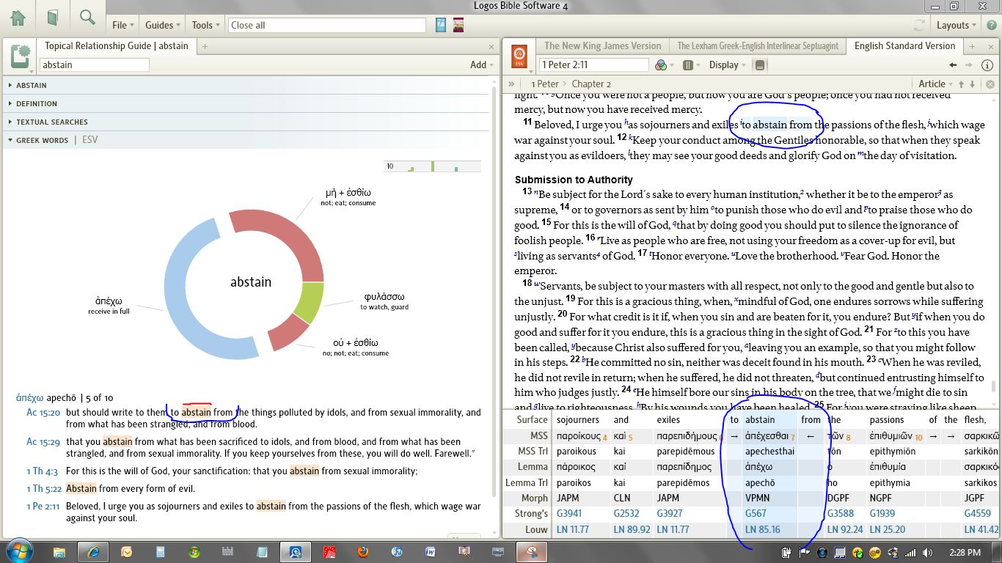Toggle the interlinear ribbon button
Screen dimensions: 1002x563
click(759, 65)
